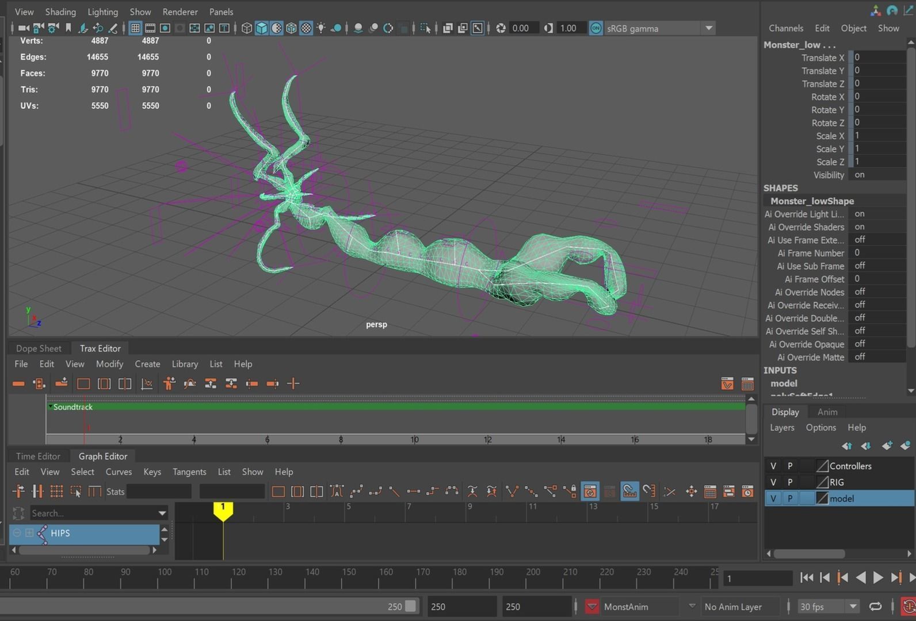Image resolution: width=916 pixels, height=621 pixels.
Task: Toggle playback P of model layer
Action: click(x=790, y=499)
